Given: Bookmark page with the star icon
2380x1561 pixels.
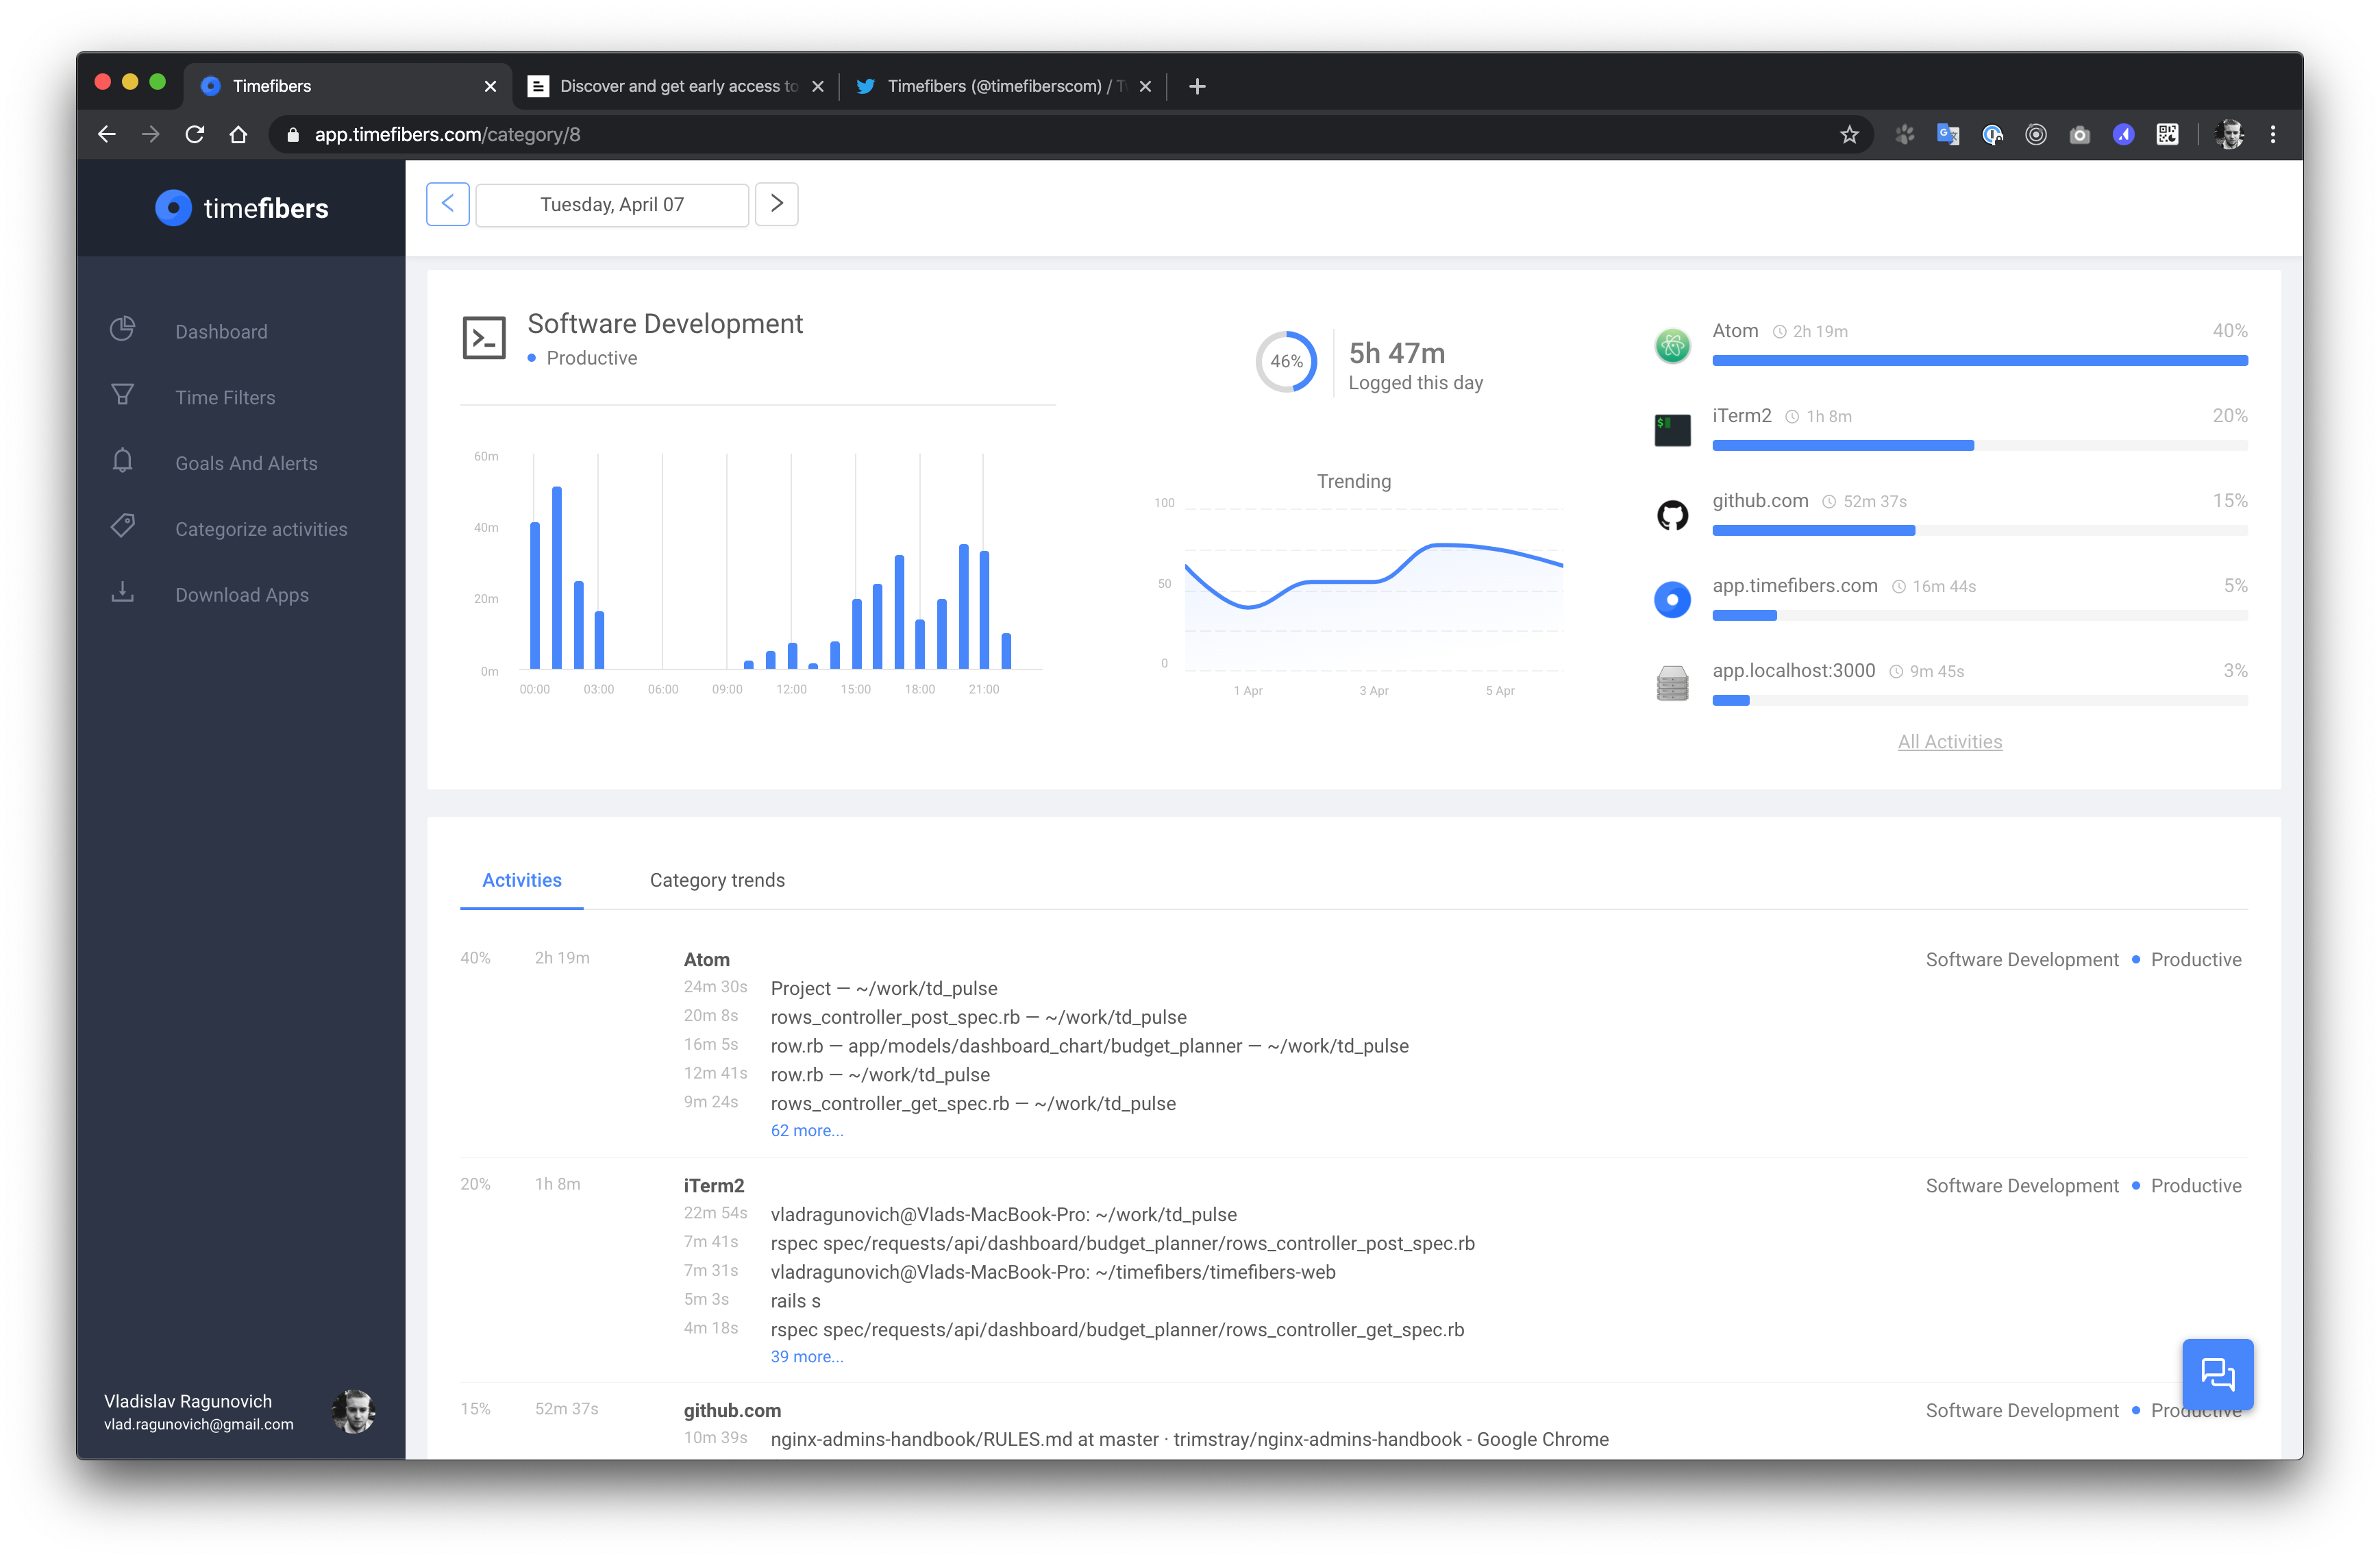Looking at the screenshot, I should [1849, 135].
